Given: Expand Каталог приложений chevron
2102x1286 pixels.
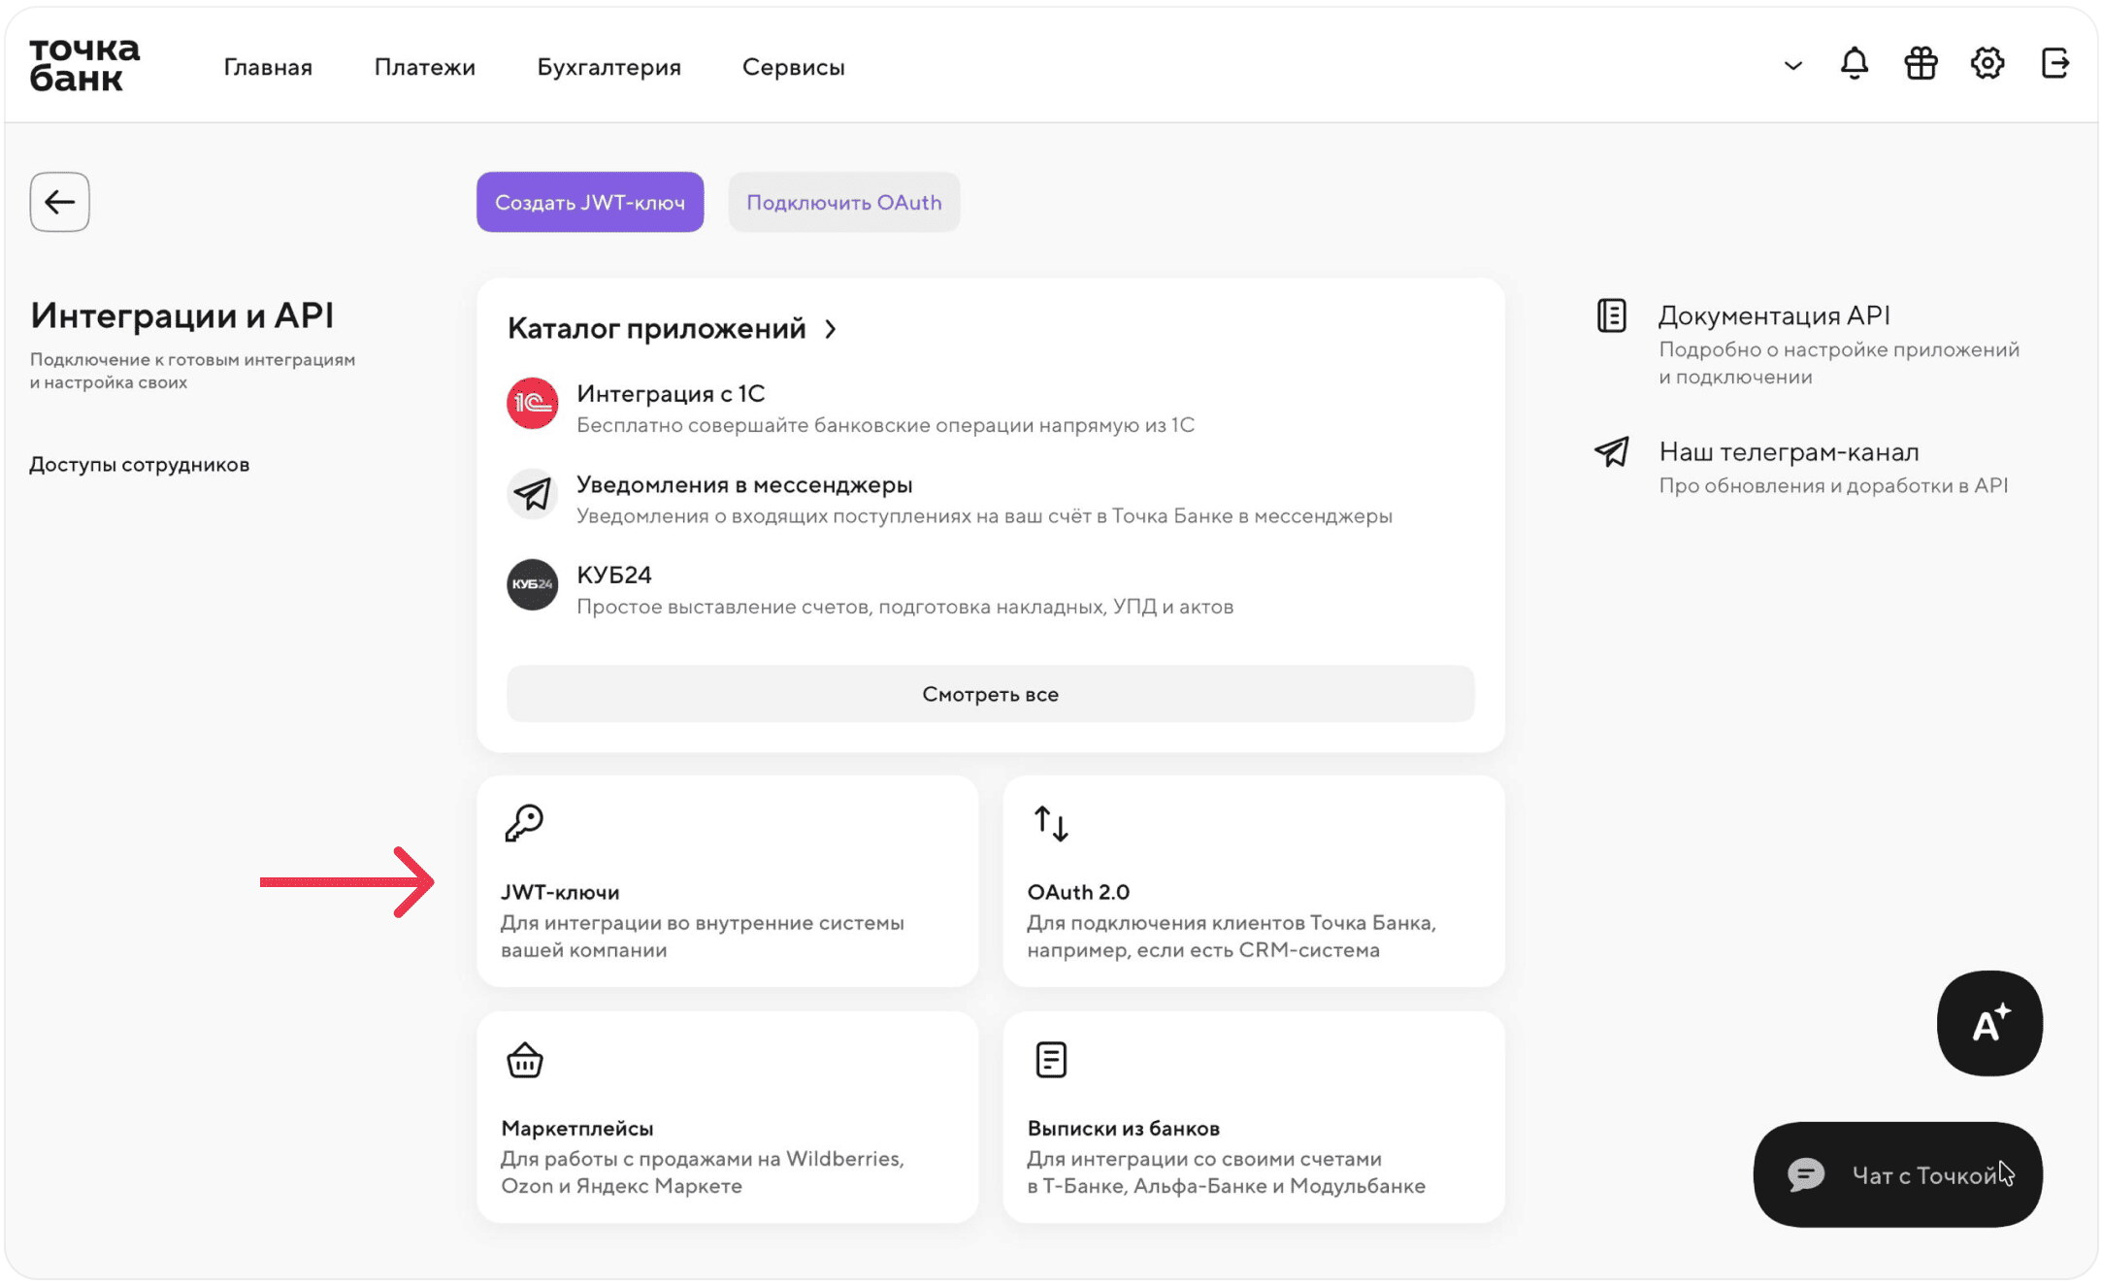Looking at the screenshot, I should pyautogui.click(x=831, y=329).
